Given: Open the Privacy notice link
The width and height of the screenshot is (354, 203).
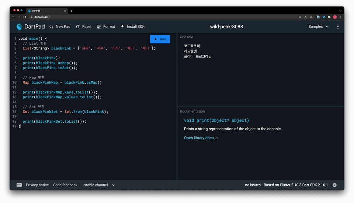Looking at the screenshot, I should pyautogui.click(x=37, y=185).
